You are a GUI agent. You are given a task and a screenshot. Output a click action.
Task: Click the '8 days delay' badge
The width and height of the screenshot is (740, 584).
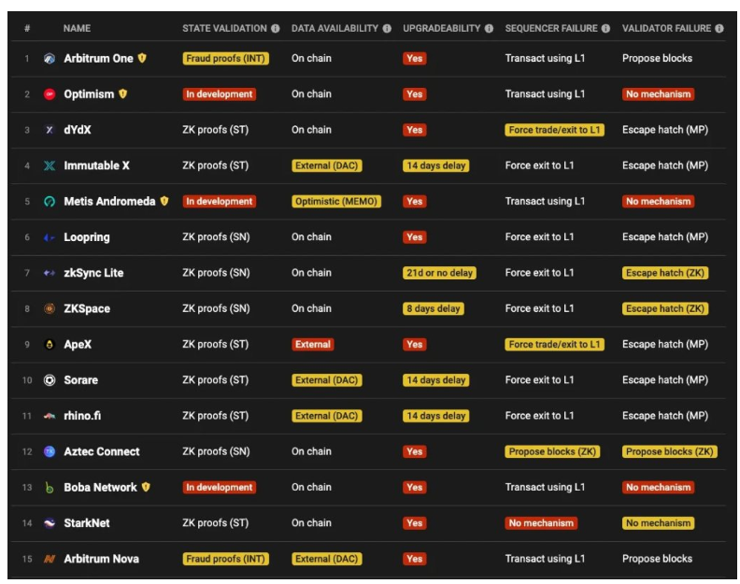click(433, 308)
